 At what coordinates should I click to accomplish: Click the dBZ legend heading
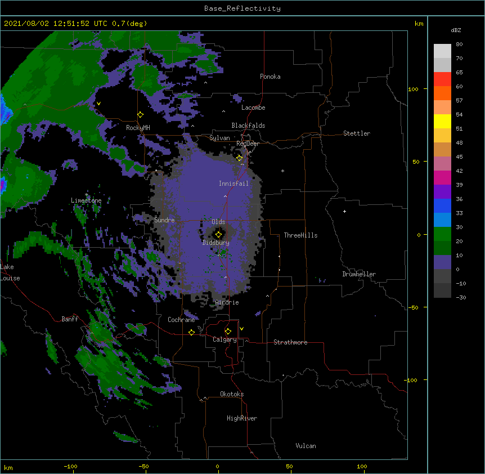456,30
